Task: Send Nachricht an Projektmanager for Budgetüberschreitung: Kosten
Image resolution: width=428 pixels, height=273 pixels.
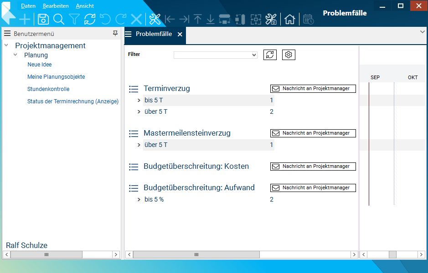Action: [x=313, y=167]
